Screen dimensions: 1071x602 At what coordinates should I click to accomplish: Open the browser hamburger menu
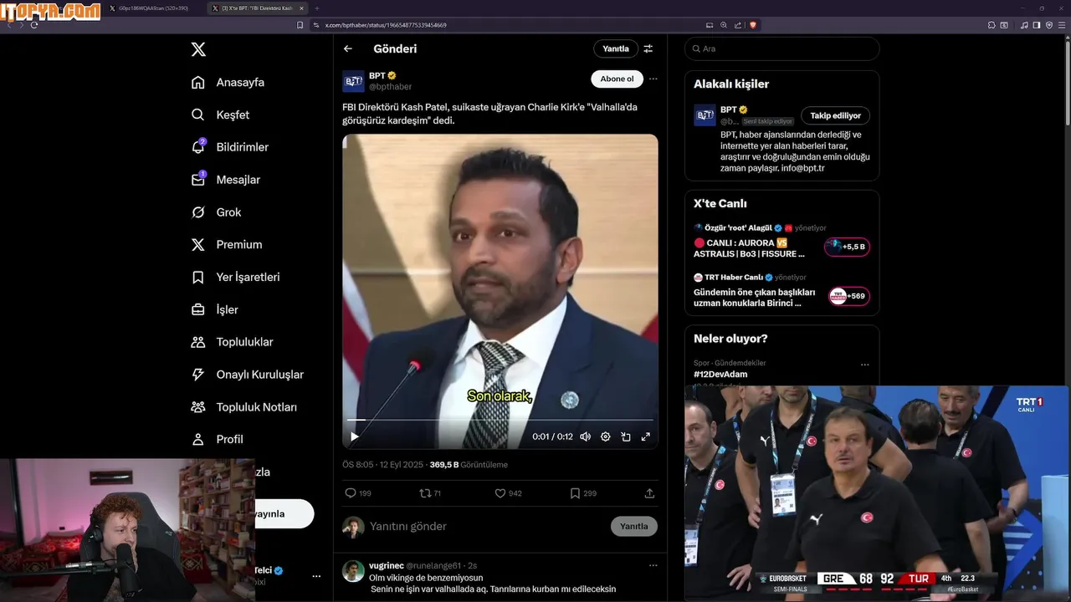(1061, 25)
